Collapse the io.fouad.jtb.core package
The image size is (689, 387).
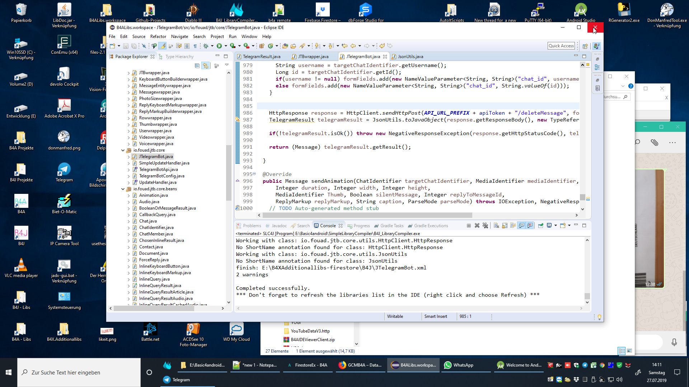123,150
